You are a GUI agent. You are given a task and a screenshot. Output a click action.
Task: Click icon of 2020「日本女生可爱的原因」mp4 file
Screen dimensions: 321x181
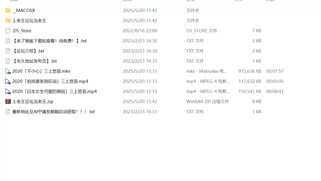[8, 91]
